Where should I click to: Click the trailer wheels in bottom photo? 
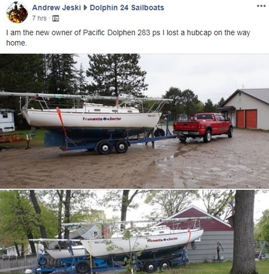point(157,266)
